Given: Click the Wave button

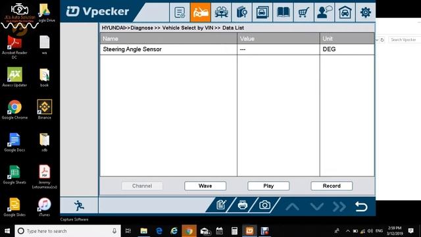Looking at the screenshot, I should coord(205,186).
